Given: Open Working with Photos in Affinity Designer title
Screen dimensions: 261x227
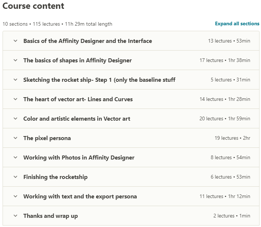Looking at the screenshot, I should [x=79, y=158].
